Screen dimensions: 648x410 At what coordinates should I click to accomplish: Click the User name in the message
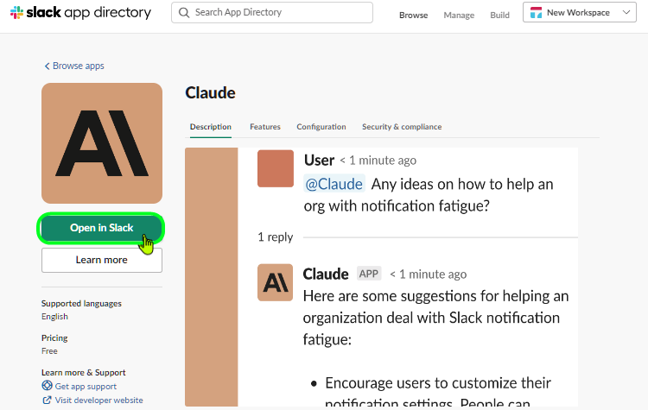[x=319, y=161]
